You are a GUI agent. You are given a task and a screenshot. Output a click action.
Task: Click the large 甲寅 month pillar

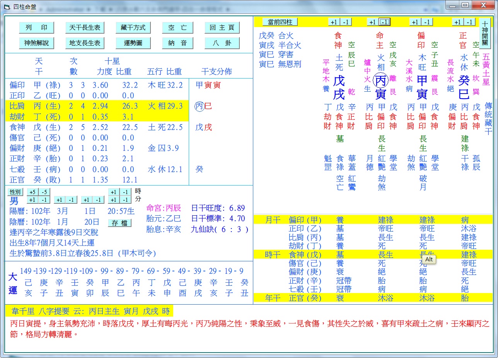422,87
